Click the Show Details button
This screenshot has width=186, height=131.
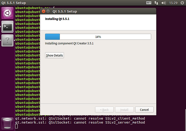55,55
